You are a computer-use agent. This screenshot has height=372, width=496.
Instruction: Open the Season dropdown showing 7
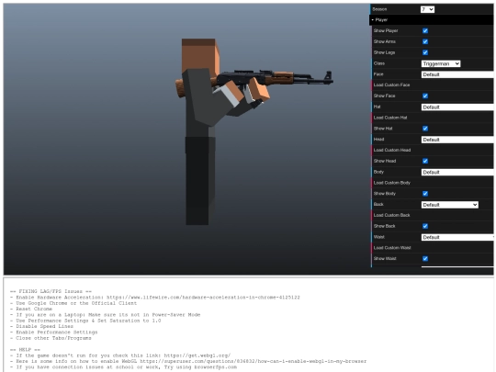(427, 9)
